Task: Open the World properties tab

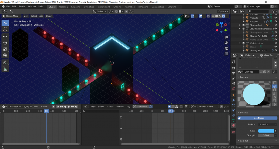Action: click(x=234, y=88)
